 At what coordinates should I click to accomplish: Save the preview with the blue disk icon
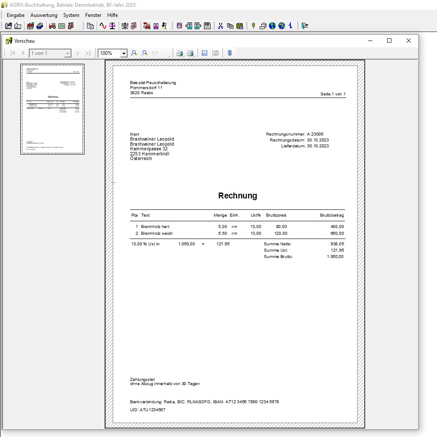click(204, 53)
